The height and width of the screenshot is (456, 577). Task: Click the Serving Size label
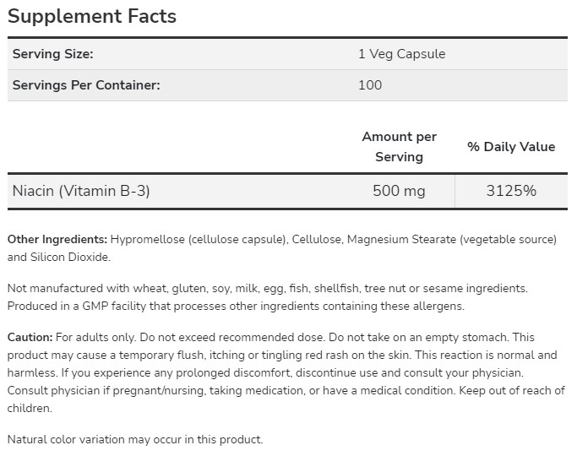52,54
